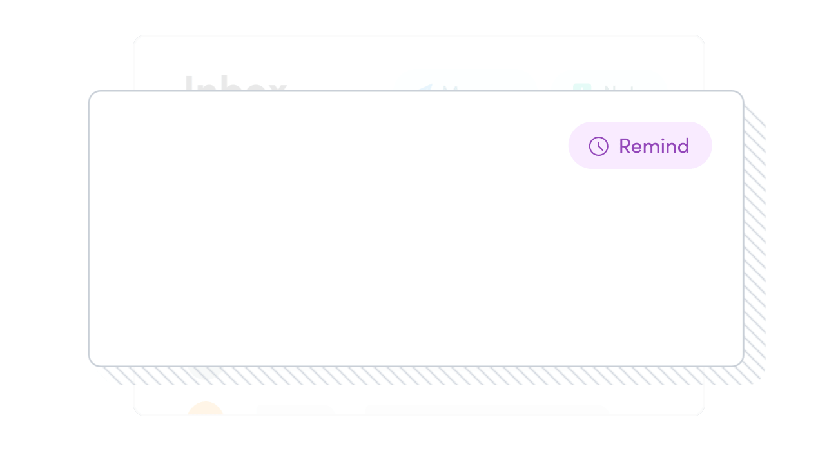Viewport: 838px width, 451px height.
Task: Select the faded grey pill beside the avatar
Action: [x=295, y=410]
